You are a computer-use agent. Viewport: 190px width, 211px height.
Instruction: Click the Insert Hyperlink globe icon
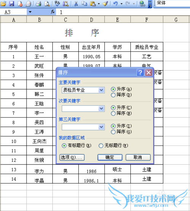(x=142, y=3)
